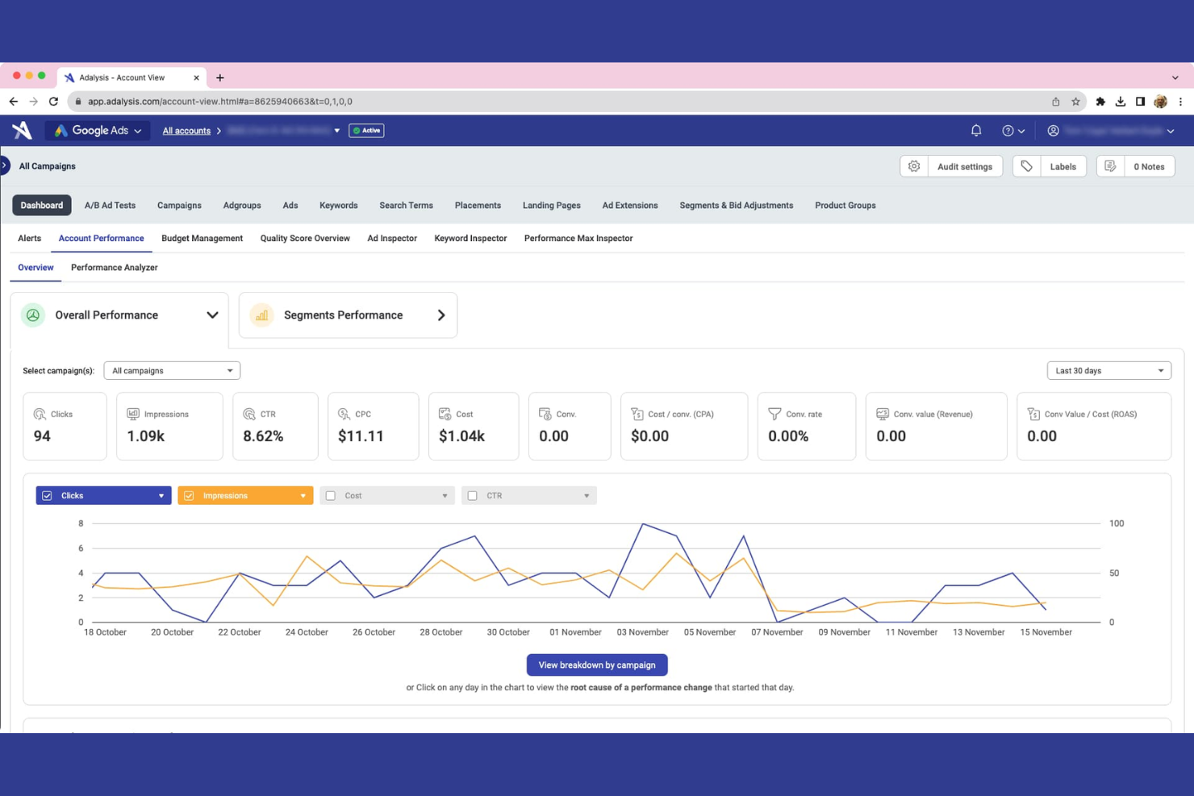Click the Overall Performance donut chart icon
1194x796 pixels.
[x=33, y=315]
